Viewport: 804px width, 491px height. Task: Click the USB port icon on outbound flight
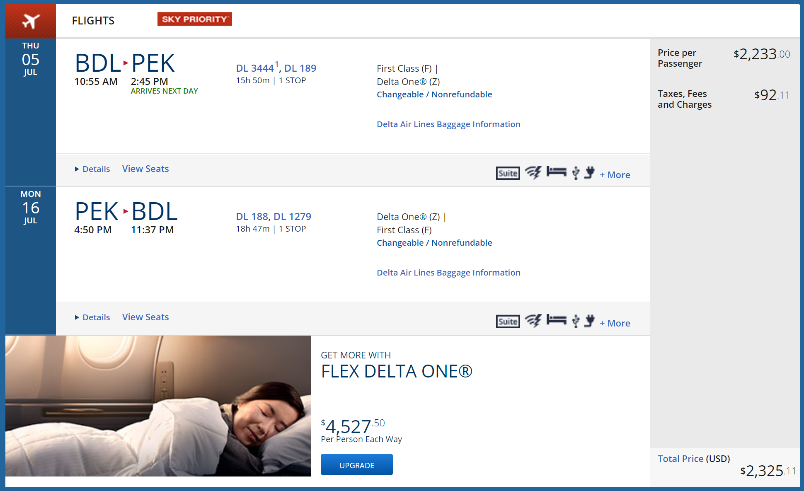point(576,172)
